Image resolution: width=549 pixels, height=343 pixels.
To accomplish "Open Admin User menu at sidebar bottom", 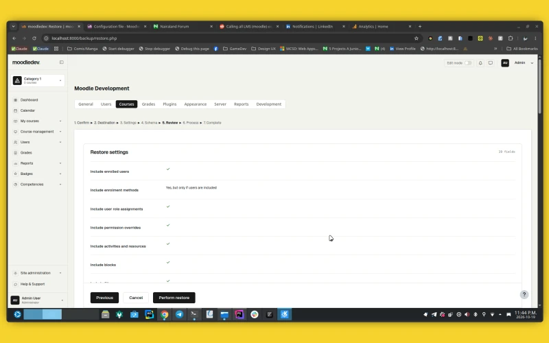I will pyautogui.click(x=38, y=300).
